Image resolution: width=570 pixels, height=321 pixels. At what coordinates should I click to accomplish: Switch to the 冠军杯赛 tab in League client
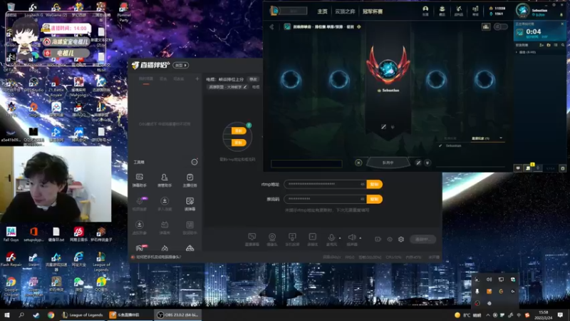(x=373, y=11)
